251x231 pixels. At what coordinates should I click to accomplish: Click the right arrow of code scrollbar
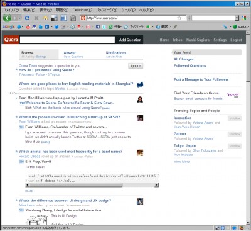pyautogui.click(x=156, y=185)
